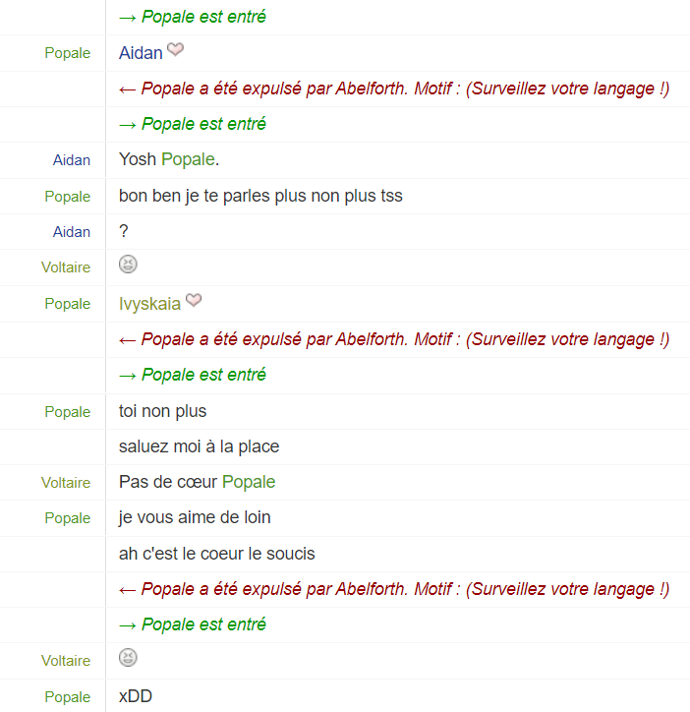This screenshot has height=712, width=690.
Task: Click the "xDD" message text
Action: tap(136, 696)
